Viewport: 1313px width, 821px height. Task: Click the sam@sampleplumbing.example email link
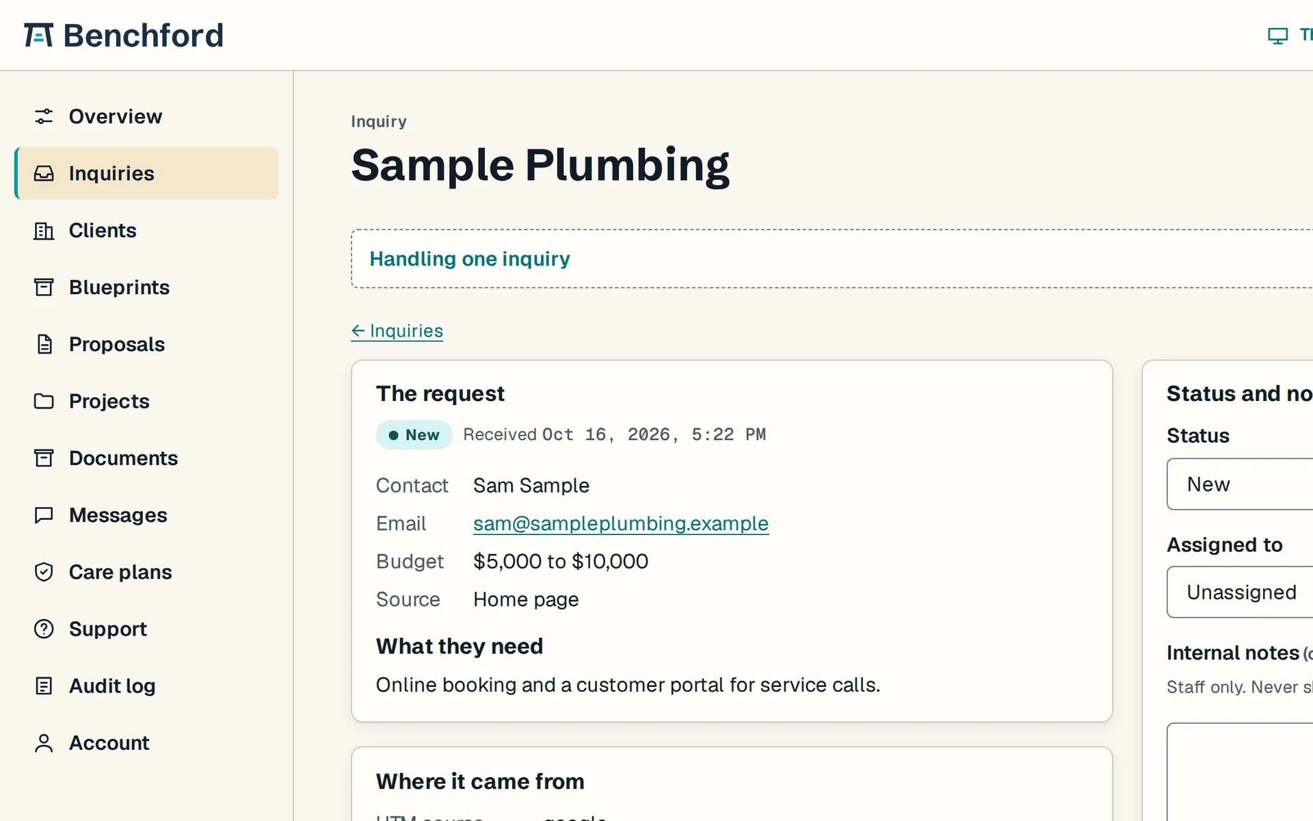click(621, 523)
